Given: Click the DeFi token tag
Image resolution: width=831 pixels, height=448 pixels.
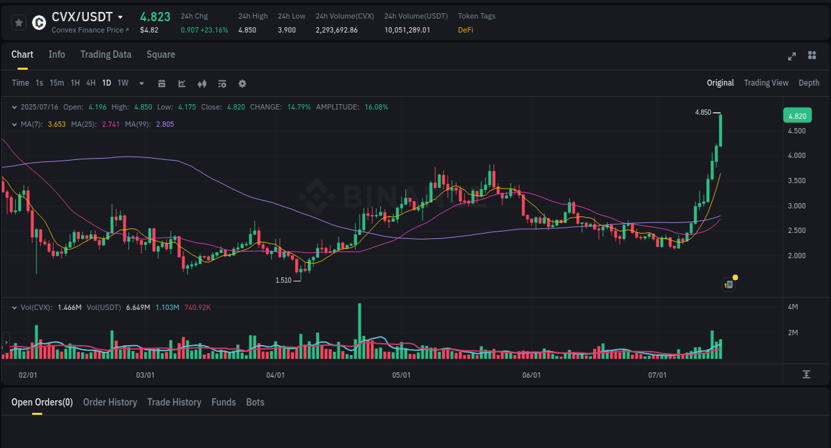Looking at the screenshot, I should tap(465, 30).
